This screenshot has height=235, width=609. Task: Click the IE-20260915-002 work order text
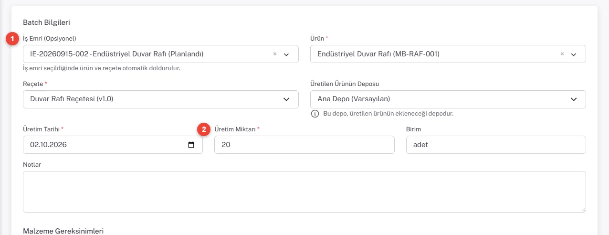click(x=117, y=54)
